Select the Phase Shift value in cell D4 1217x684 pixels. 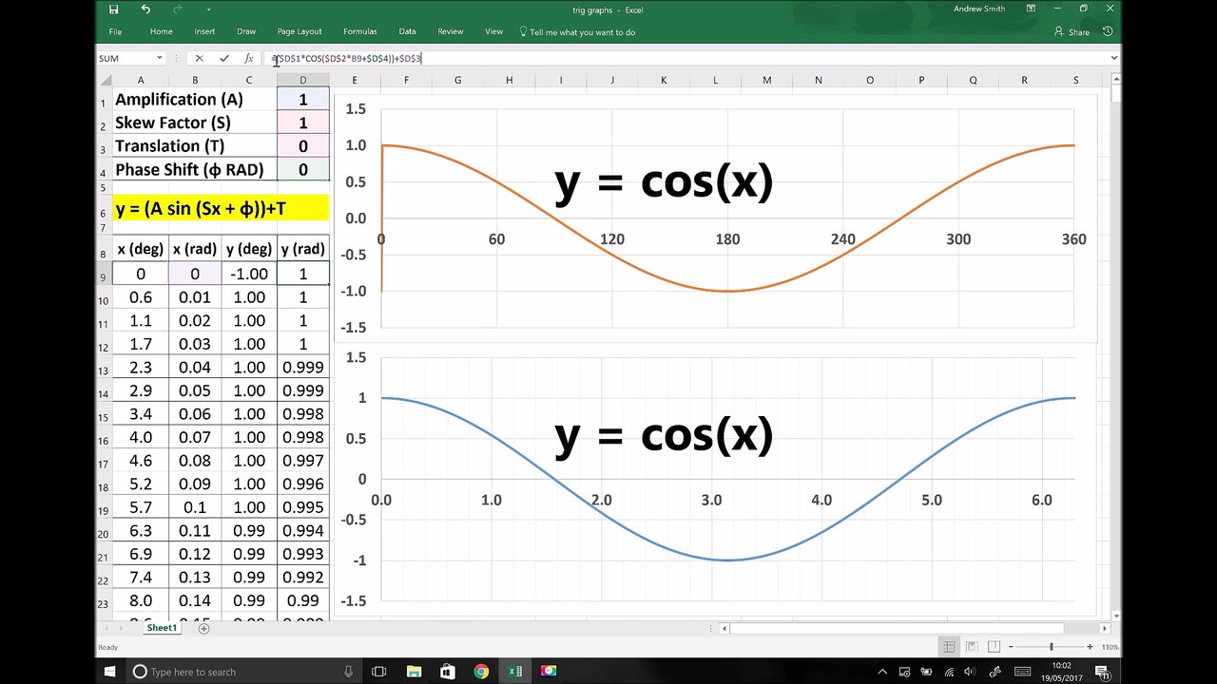[x=303, y=169]
